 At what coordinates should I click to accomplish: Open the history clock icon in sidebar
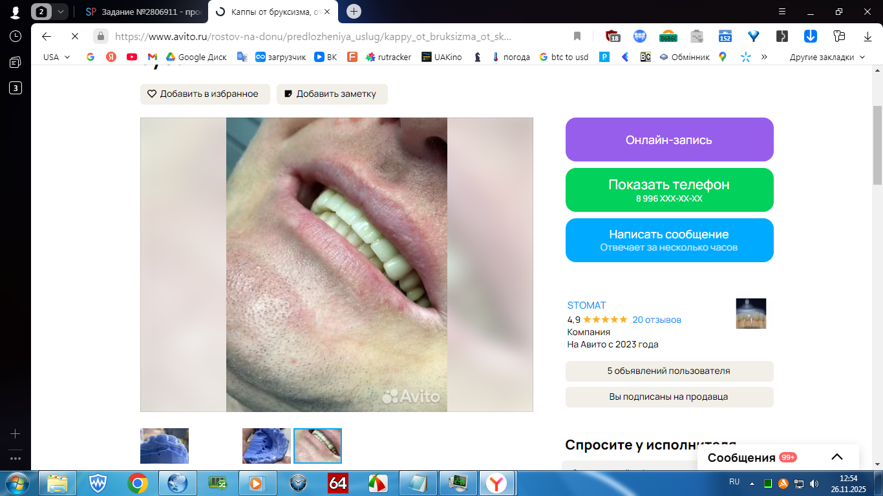point(15,36)
